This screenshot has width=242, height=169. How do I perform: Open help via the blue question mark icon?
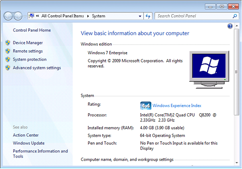tap(230, 26)
